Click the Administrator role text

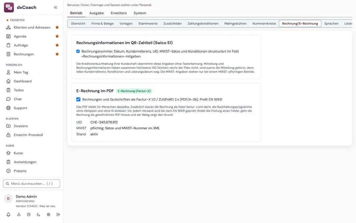(25, 201)
